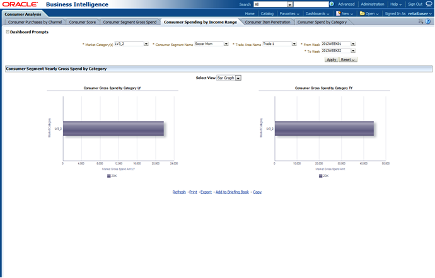Click Sign Out
Image resolution: width=435 pixels, height=278 pixels.
point(415,4)
